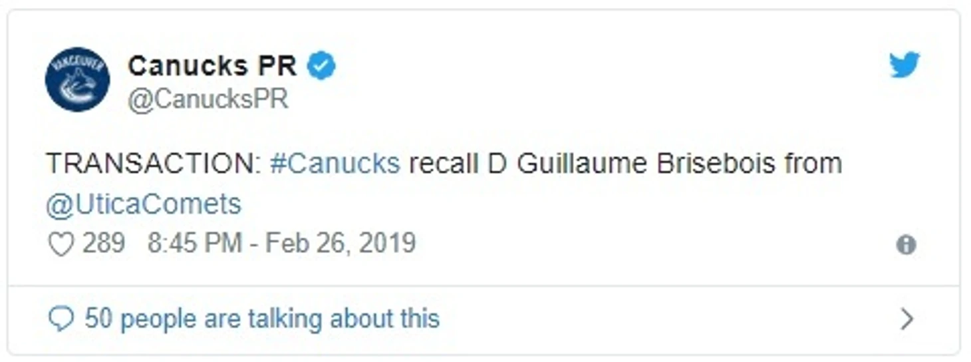971x362 pixels.
Task: Click the 8:45 PM timestamp link
Action: (194, 244)
